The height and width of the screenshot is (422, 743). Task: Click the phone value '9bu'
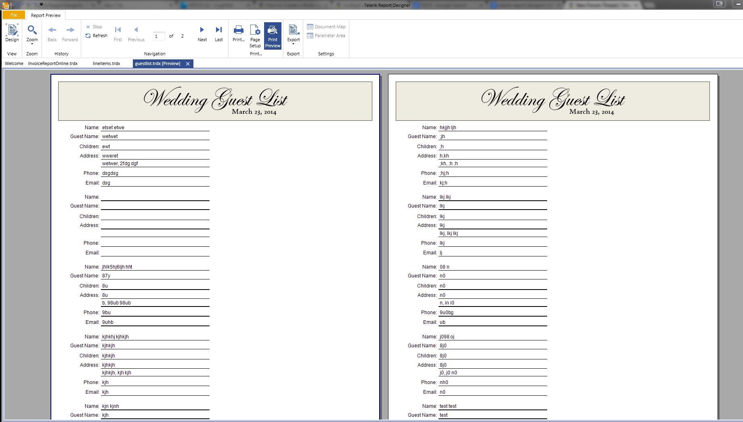(106, 313)
